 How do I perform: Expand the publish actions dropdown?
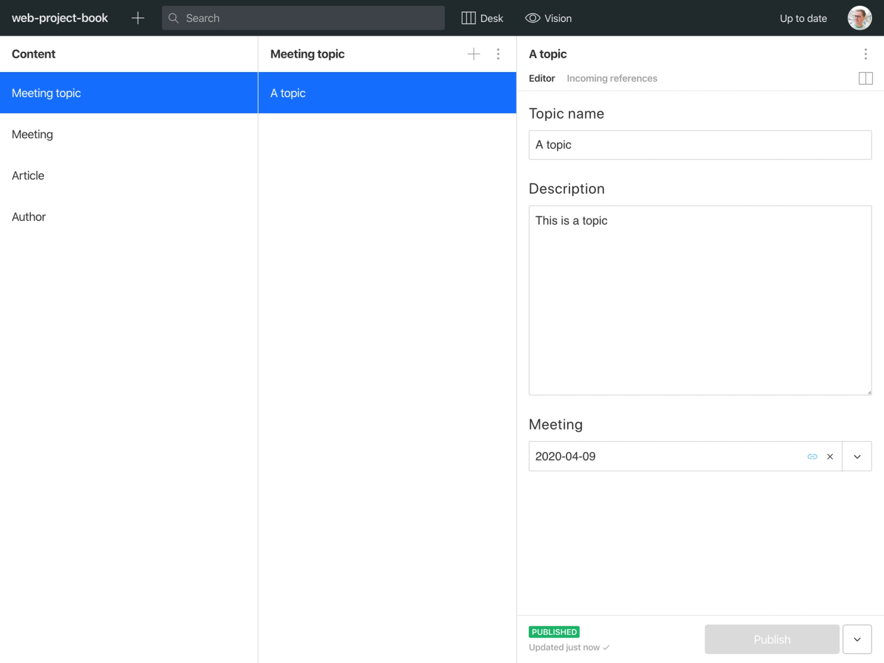point(857,640)
